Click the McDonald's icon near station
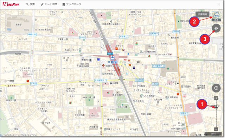 [116, 49]
